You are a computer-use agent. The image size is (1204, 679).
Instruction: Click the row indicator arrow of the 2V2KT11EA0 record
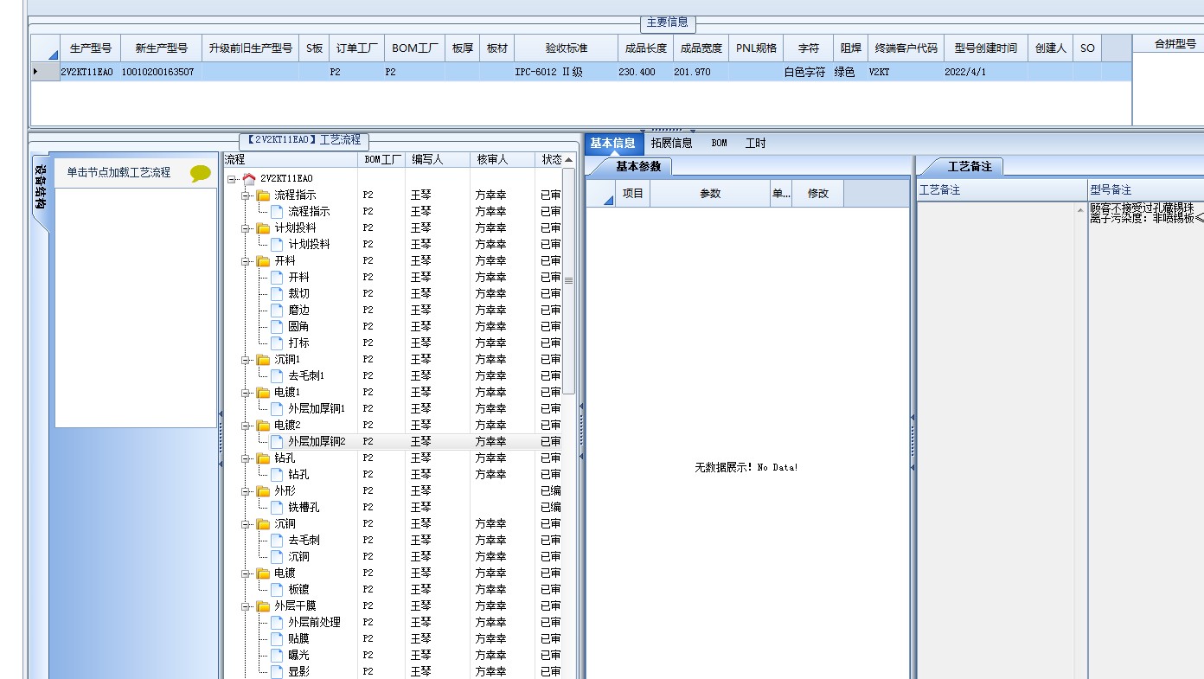pos(35,72)
